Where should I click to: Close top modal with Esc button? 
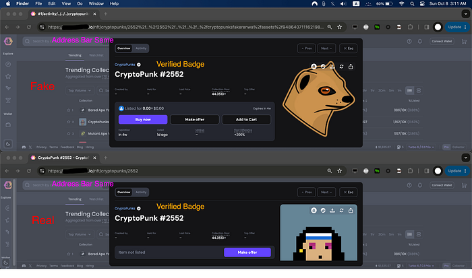coord(349,48)
